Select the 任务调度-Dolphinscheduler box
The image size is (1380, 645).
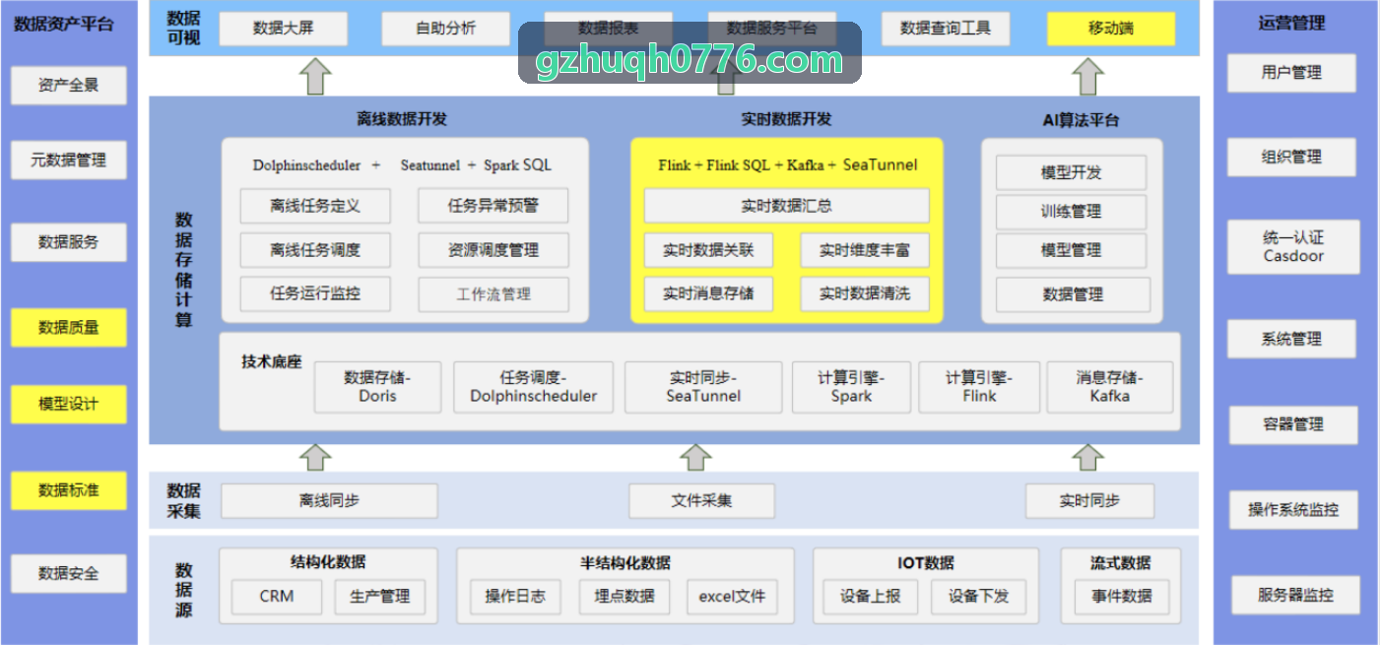point(534,387)
